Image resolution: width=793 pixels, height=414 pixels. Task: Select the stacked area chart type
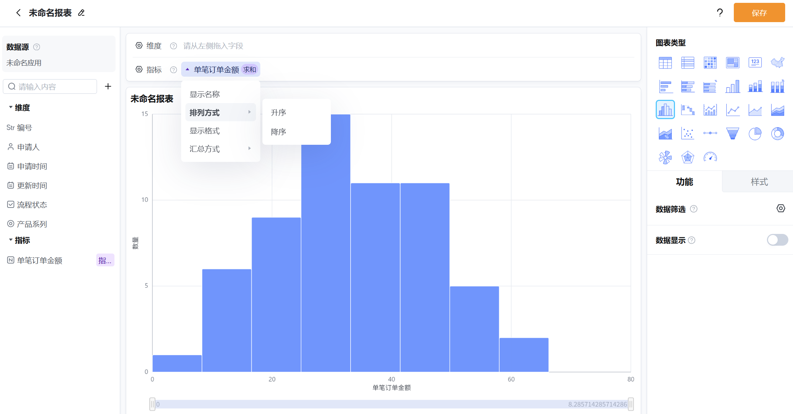tap(777, 110)
